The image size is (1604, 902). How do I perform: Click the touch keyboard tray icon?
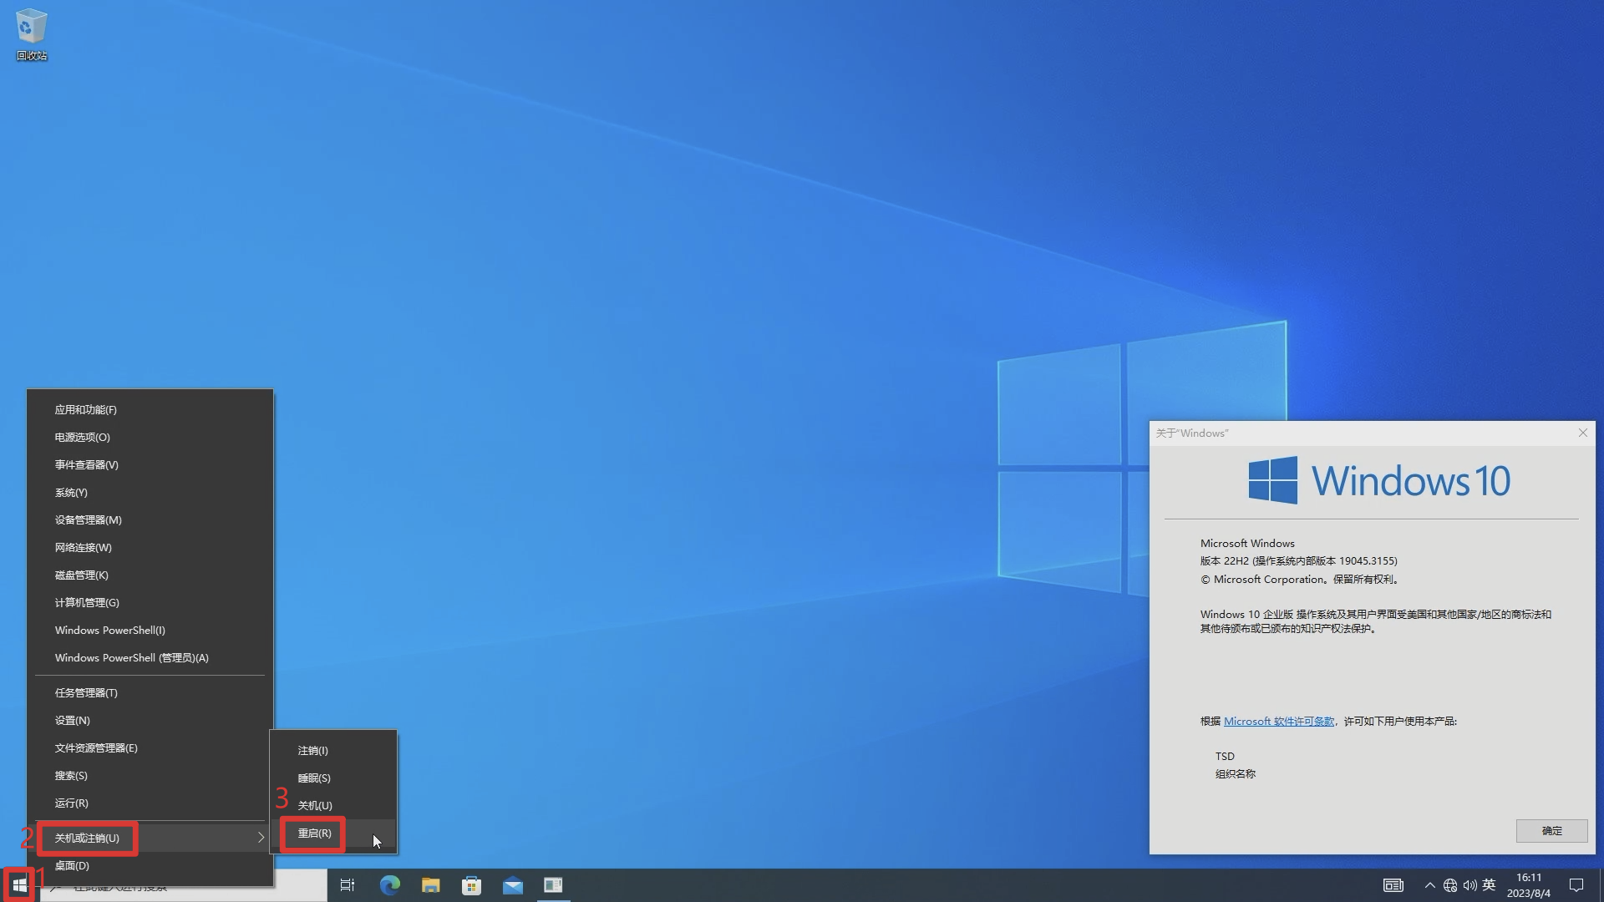1393,885
